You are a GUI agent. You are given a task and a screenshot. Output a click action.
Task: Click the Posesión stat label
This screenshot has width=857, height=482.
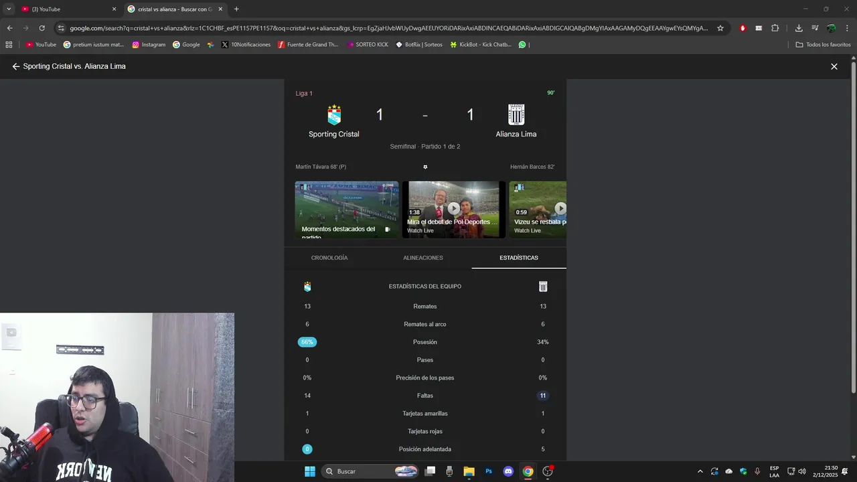(425, 342)
